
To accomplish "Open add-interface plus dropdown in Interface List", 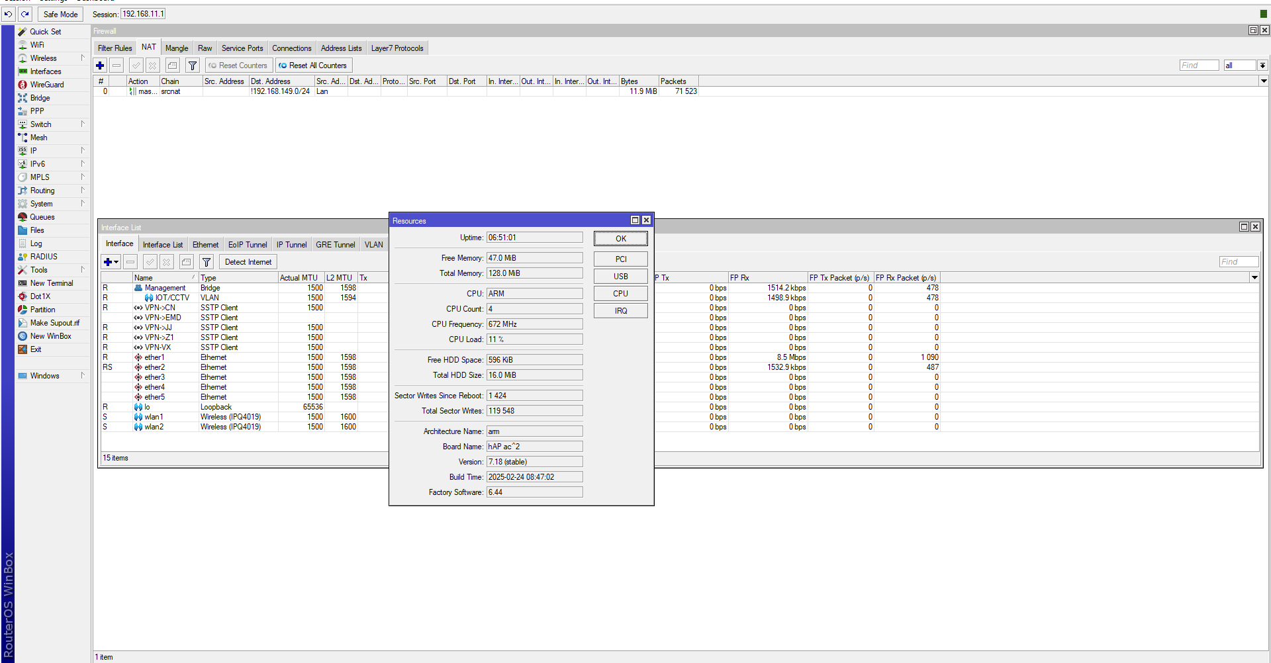I will pos(111,262).
